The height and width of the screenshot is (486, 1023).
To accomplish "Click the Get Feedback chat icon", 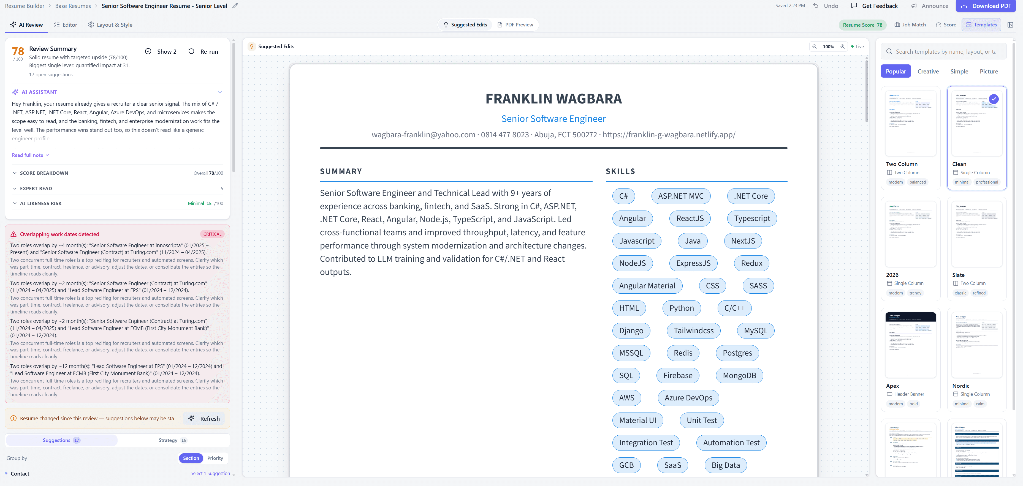I will coord(854,6).
